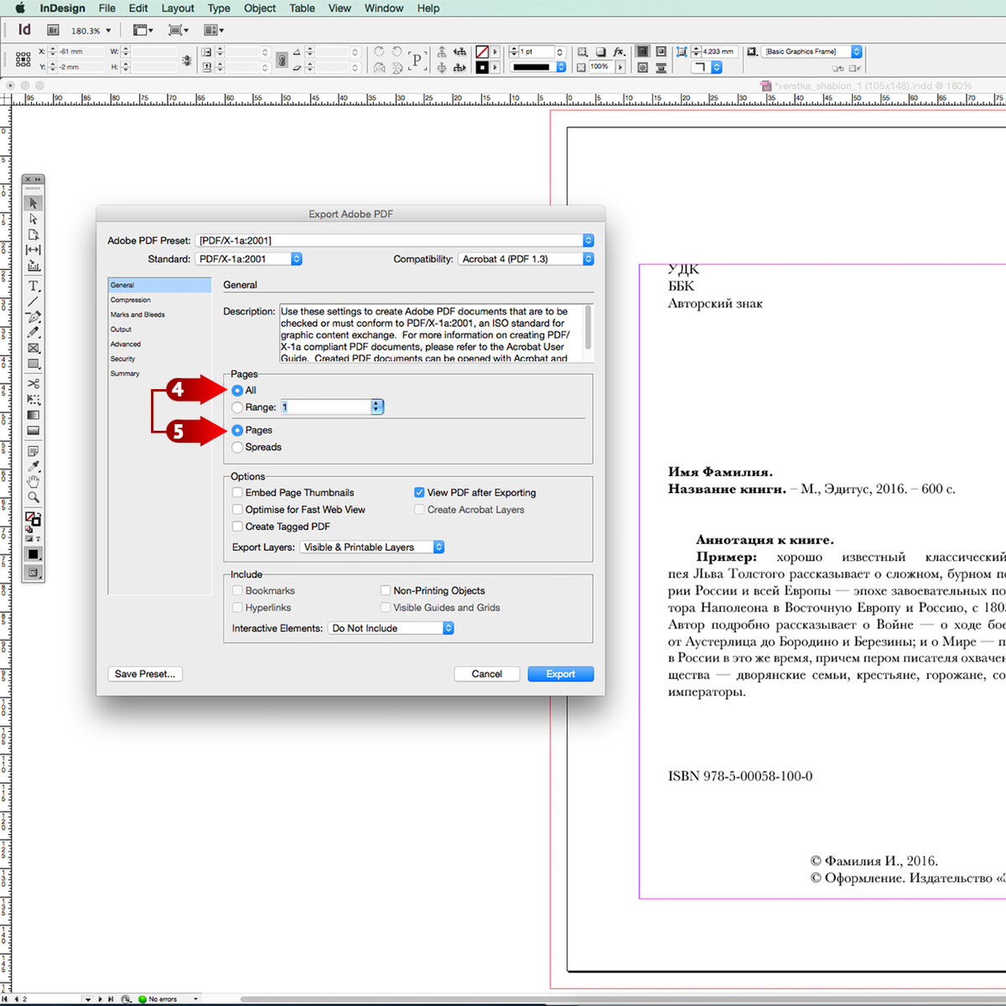Screen dimensions: 1006x1006
Task: Open the Compatibility Acrobat 4 dropdown
Action: pyautogui.click(x=526, y=259)
